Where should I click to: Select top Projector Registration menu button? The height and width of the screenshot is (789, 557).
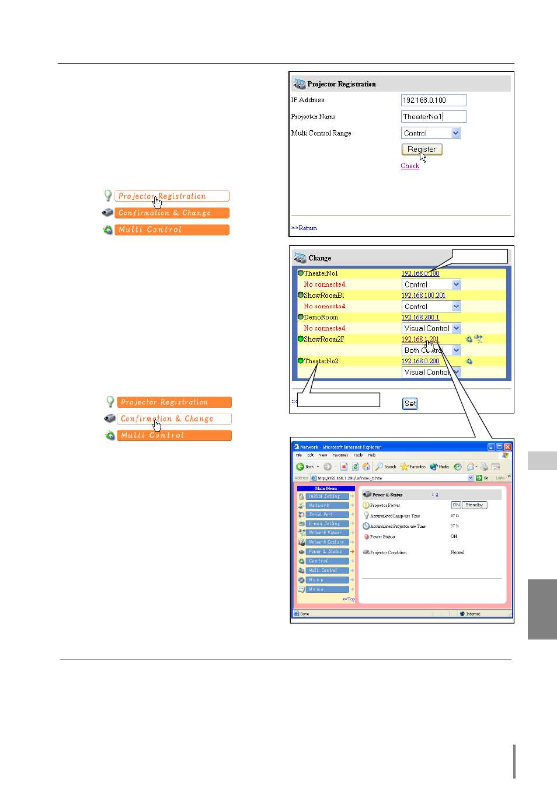tap(172, 196)
